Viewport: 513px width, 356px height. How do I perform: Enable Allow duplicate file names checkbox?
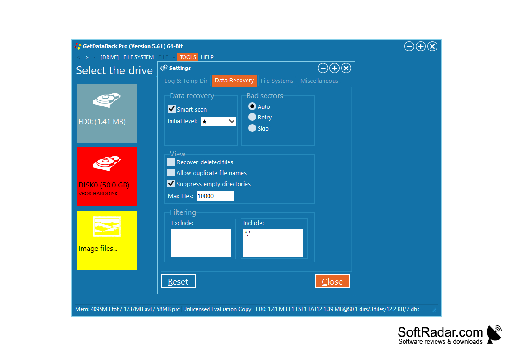pos(171,173)
